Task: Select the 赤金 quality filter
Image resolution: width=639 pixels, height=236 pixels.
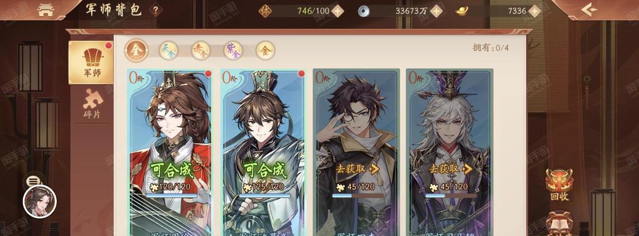Action: click(201, 51)
